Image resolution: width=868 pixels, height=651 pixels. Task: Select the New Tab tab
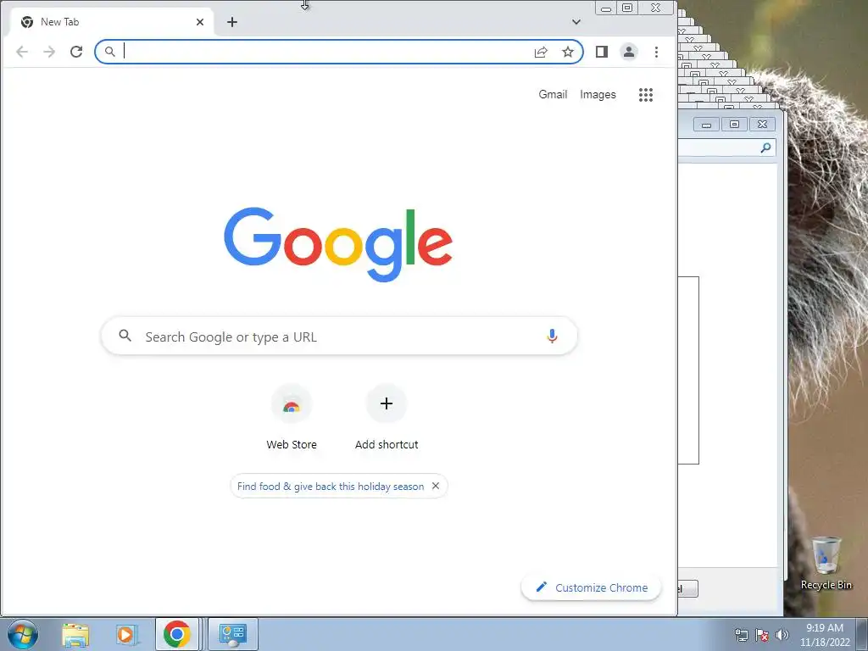(112, 22)
